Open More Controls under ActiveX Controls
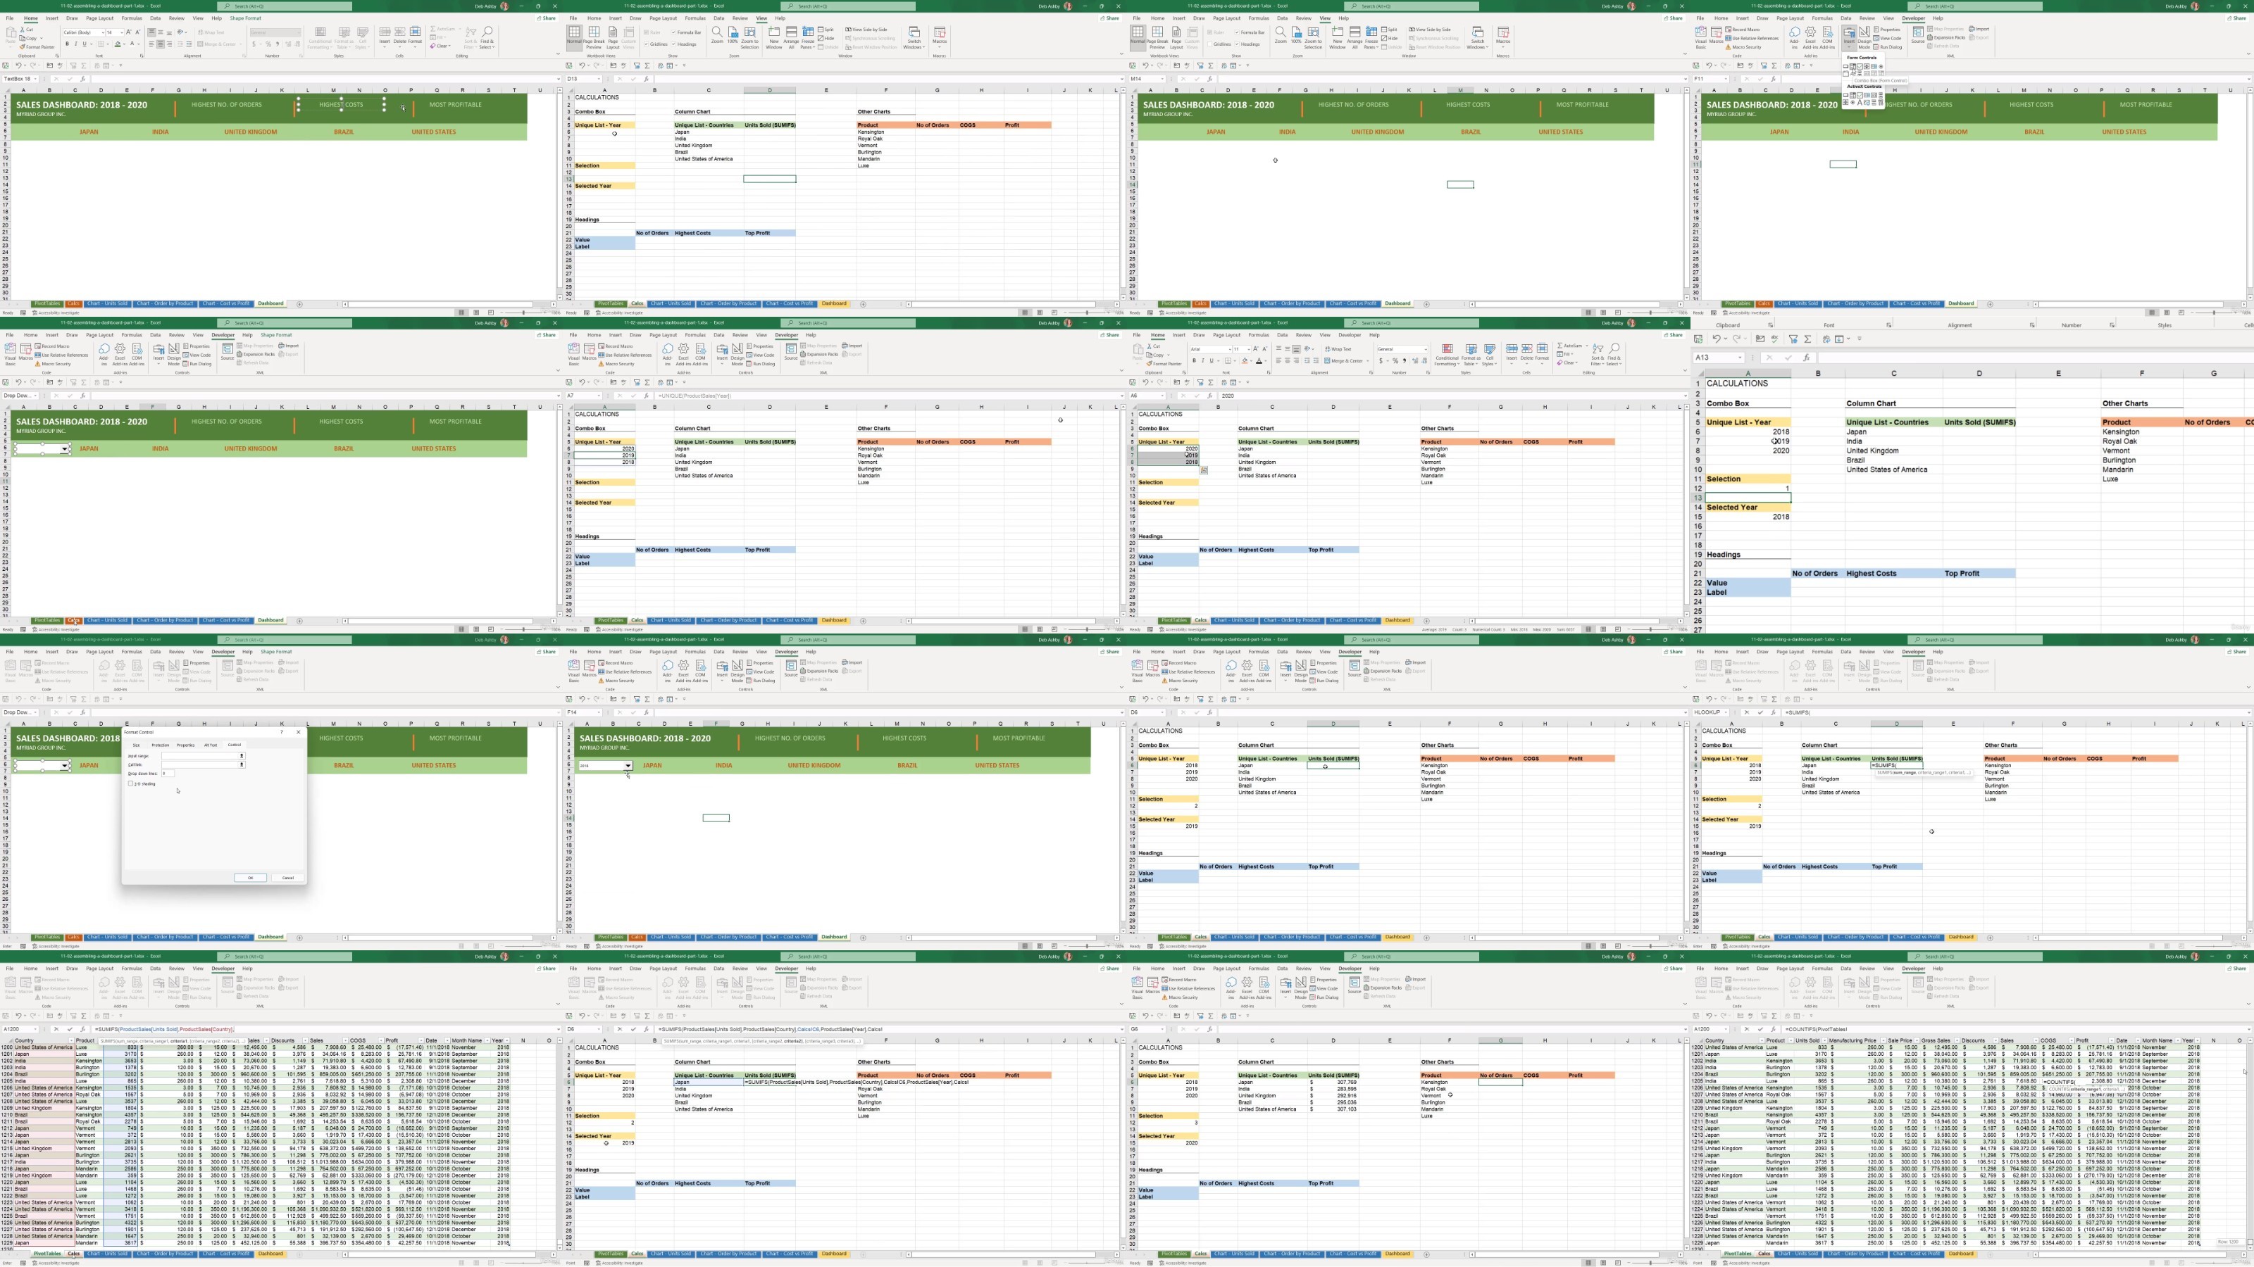Viewport: 2254px width, 1267px height. point(1881,102)
